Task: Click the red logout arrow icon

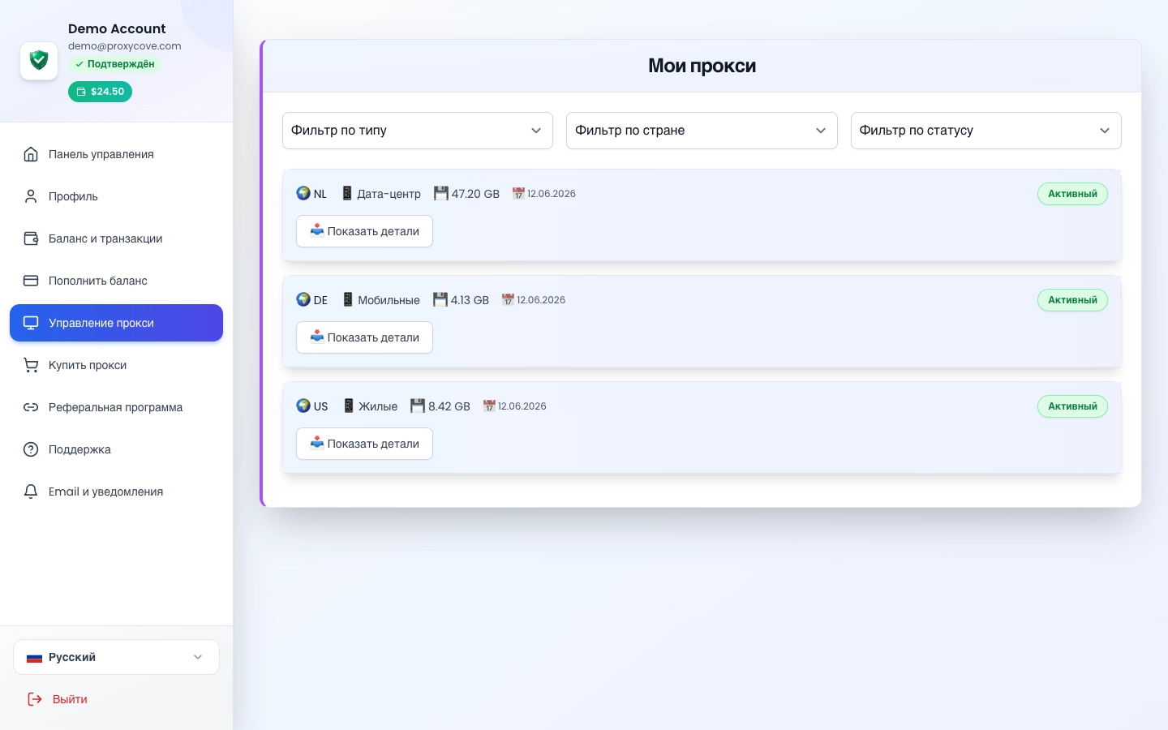Action: pos(35,699)
